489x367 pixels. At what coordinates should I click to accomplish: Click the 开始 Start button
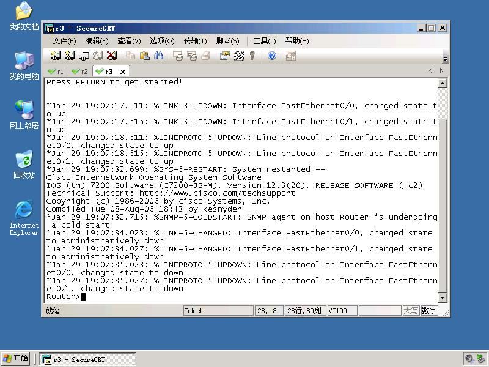[16, 358]
